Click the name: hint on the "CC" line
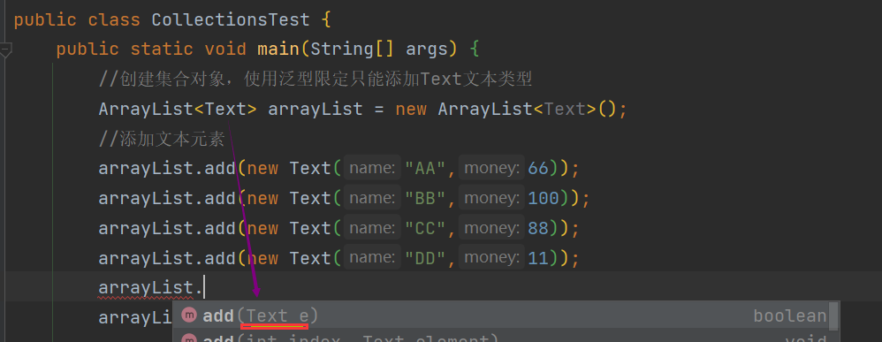Image resolution: width=882 pixels, height=342 pixels. pos(372,227)
